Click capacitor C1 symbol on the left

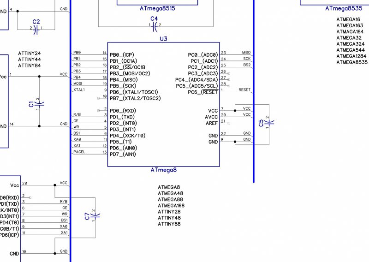click(40, 103)
